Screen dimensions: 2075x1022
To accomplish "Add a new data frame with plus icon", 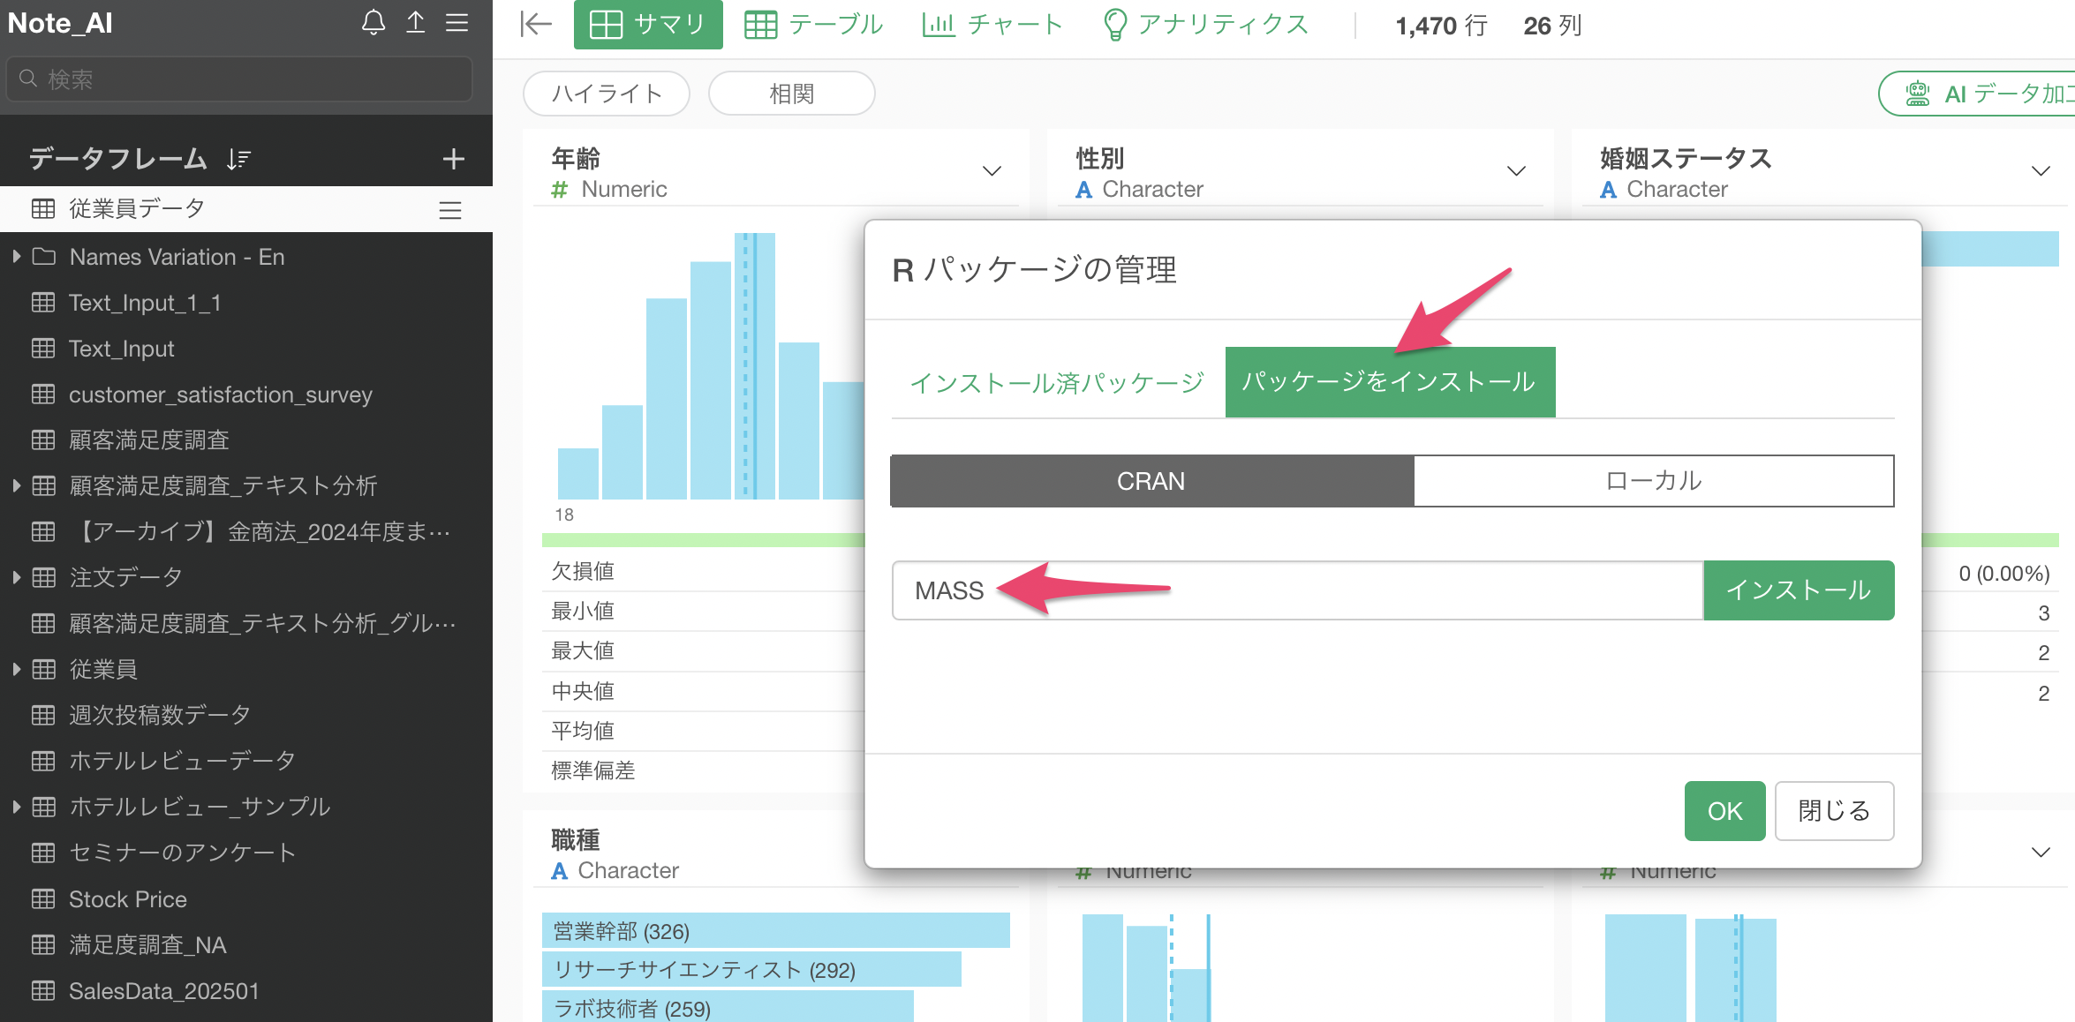I will click(x=453, y=159).
